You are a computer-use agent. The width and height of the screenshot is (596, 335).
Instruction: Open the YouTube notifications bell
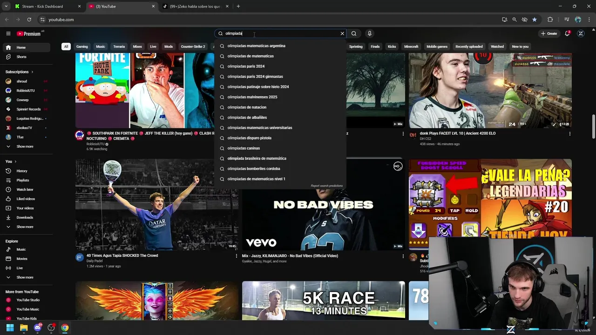pyautogui.click(x=567, y=33)
